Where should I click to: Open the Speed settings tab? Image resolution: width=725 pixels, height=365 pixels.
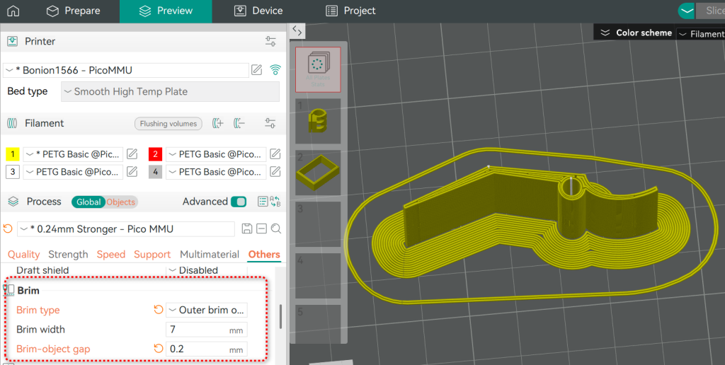click(111, 255)
